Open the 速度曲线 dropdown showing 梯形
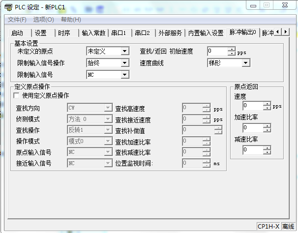Screen dimensions: 298x233 pyautogui.click(x=245, y=63)
